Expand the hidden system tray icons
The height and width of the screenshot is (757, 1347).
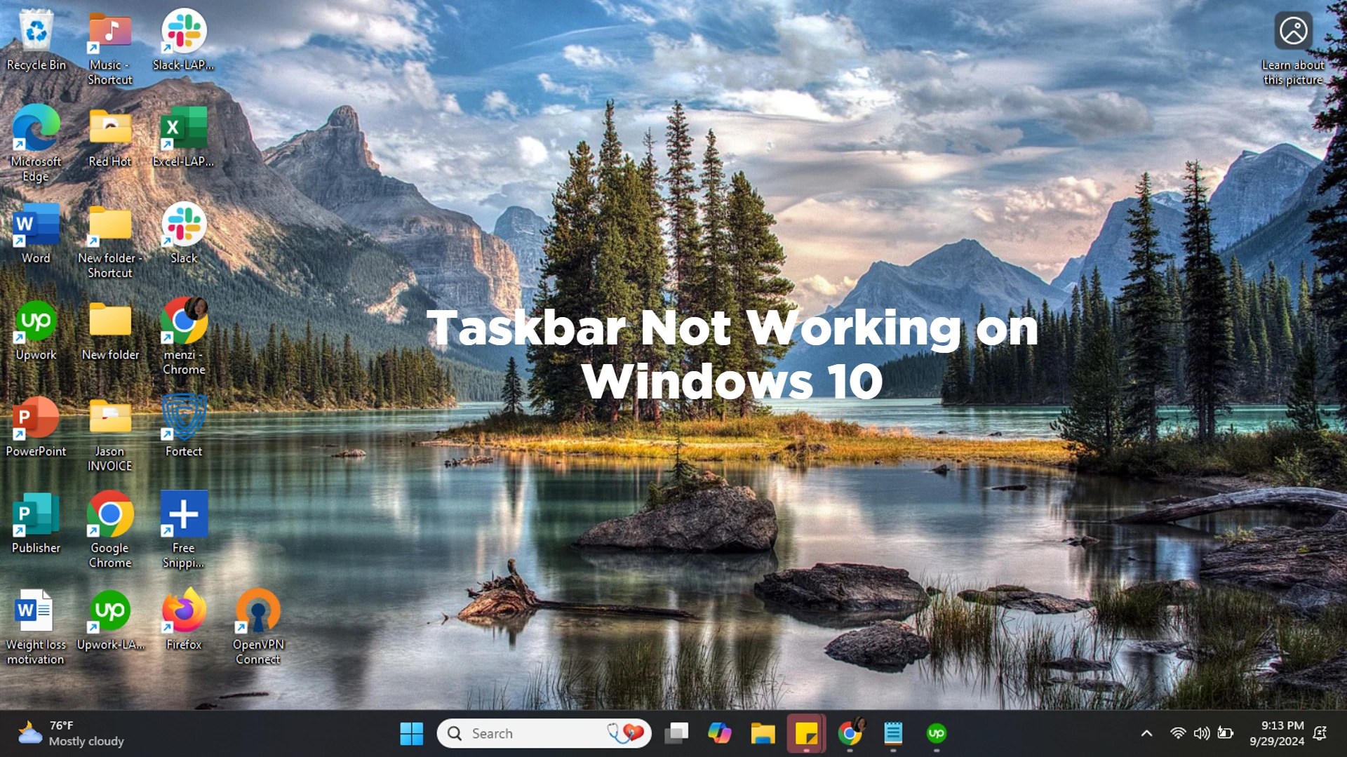pyautogui.click(x=1146, y=732)
